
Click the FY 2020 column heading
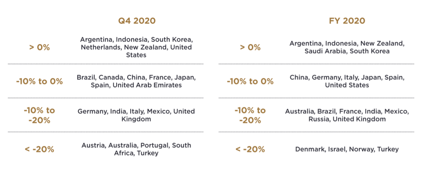347,20
